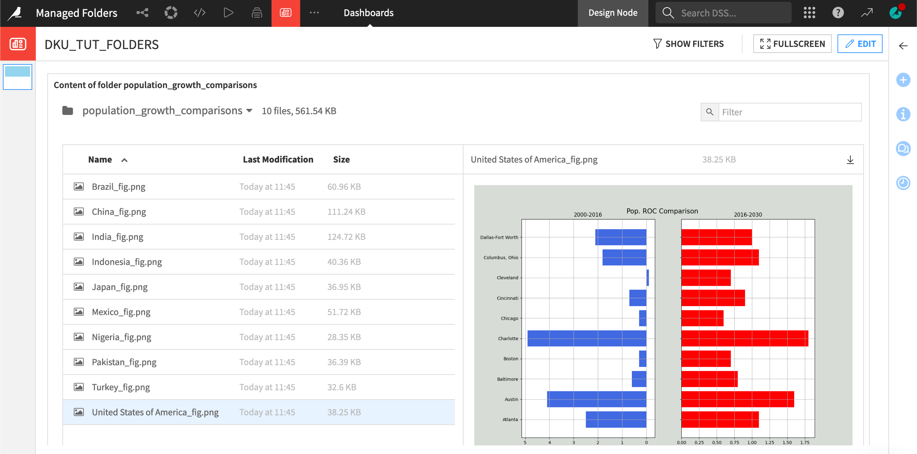The image size is (917, 454).
Task: Download the United States of America figure
Action: (x=850, y=160)
